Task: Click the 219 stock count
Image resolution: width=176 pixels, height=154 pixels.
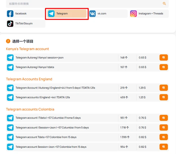Action: (x=124, y=88)
